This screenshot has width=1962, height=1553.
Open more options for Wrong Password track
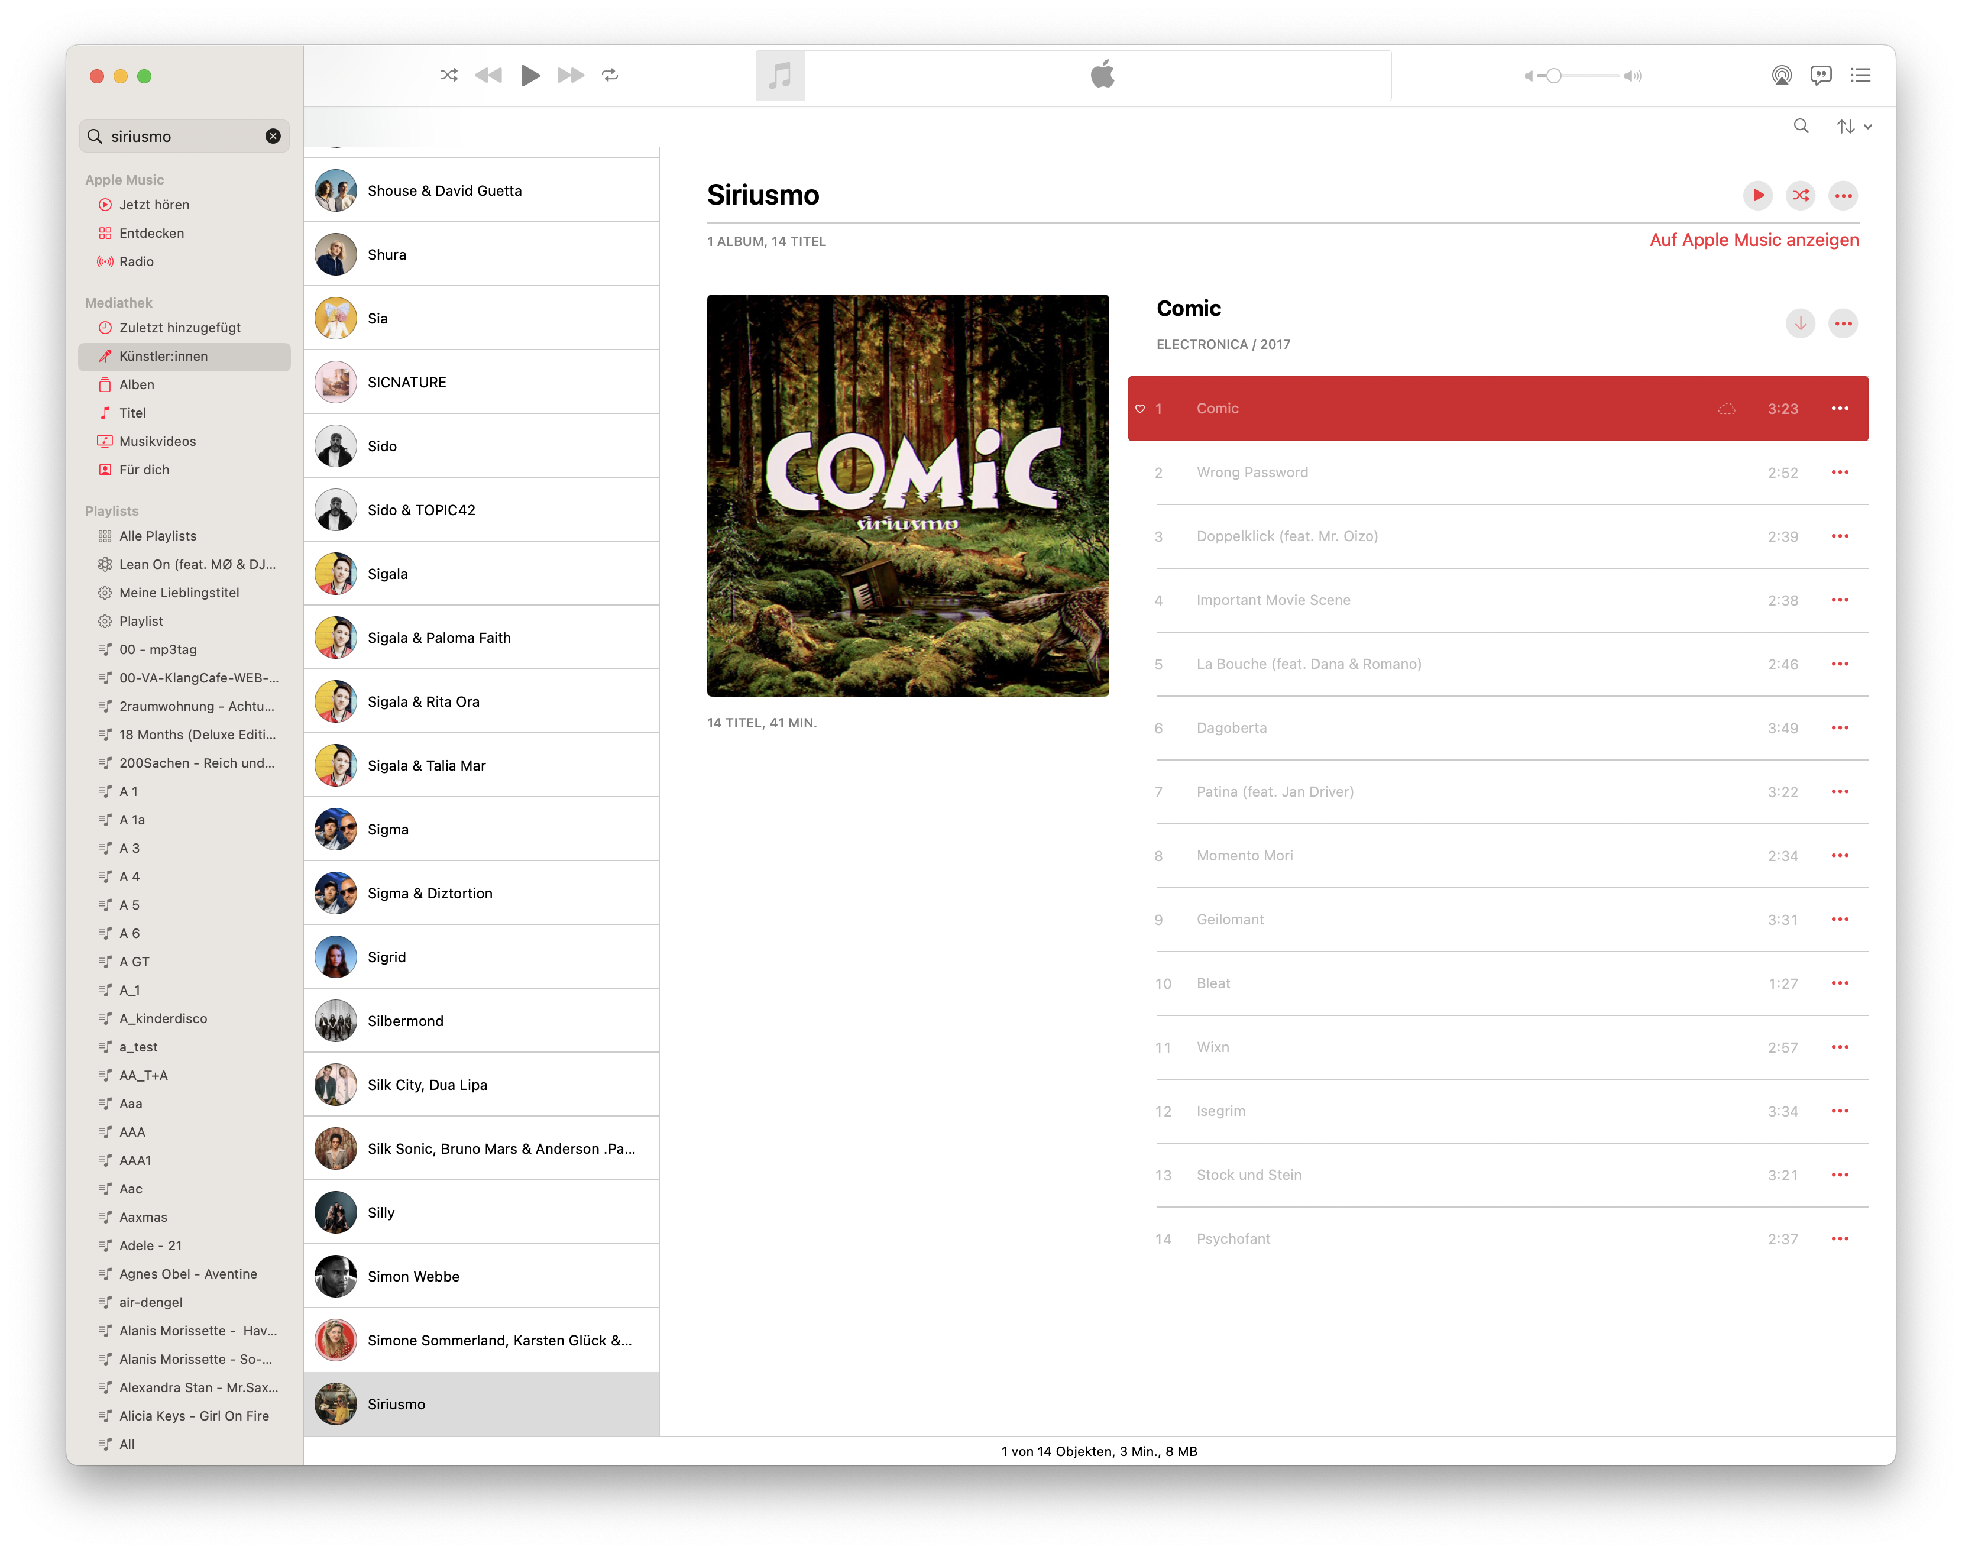click(x=1839, y=473)
